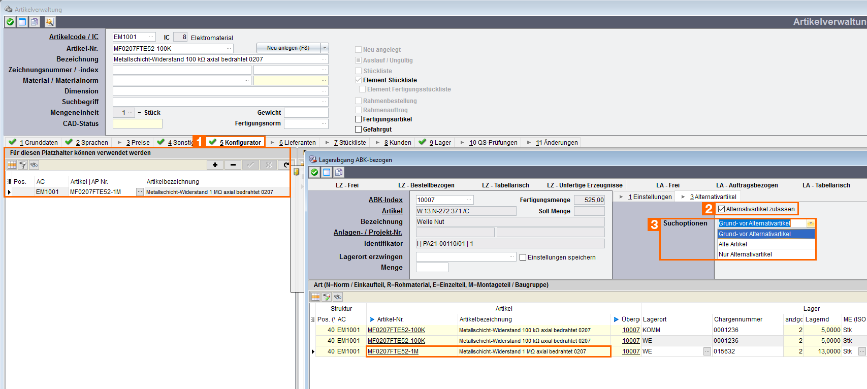This screenshot has width=867, height=389.
Task: Open Artikelcode EM1001 lookup ellipsis
Action: (x=151, y=37)
